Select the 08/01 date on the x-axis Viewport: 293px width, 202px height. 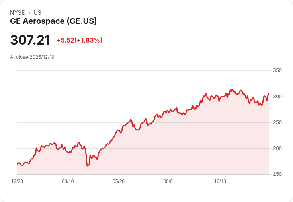pyautogui.click(x=169, y=181)
